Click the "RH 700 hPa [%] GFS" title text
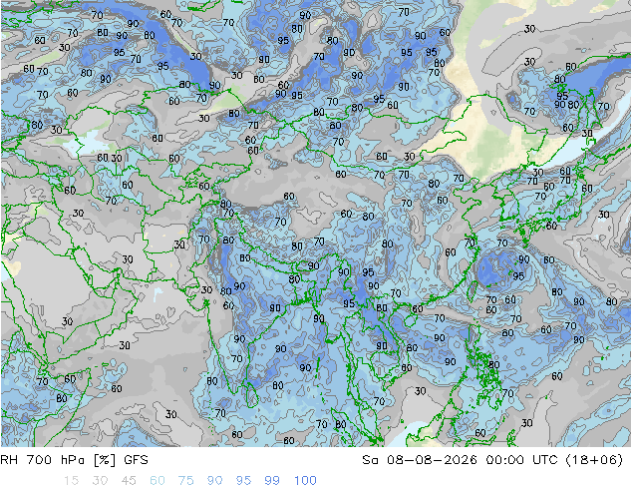Image resolution: width=632 pixels, height=489 pixels. point(74,460)
